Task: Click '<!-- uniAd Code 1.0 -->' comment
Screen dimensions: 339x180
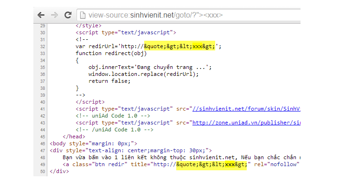Action: [113, 116]
